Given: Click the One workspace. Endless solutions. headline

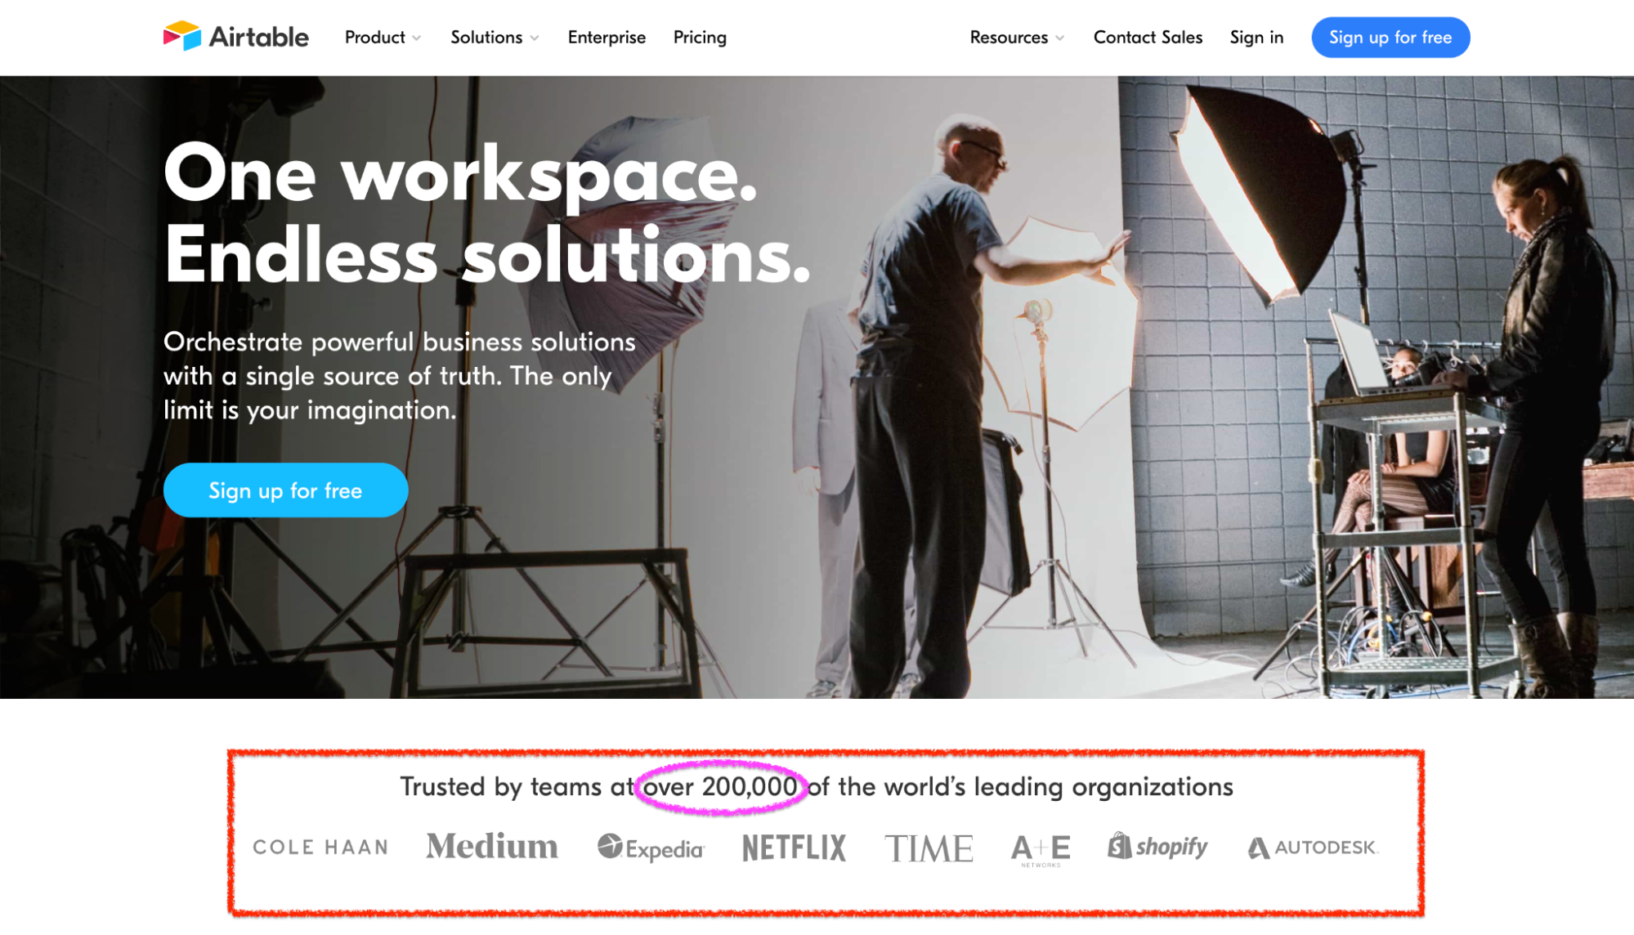Looking at the screenshot, I should tap(486, 214).
